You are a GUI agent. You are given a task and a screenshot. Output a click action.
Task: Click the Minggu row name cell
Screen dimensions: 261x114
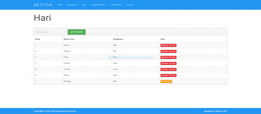(68, 81)
